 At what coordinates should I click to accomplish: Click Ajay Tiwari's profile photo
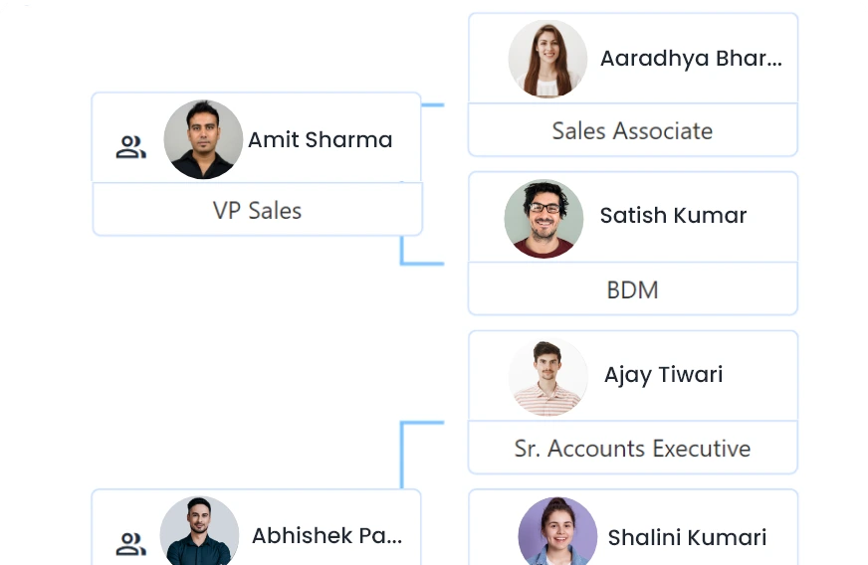click(x=547, y=377)
